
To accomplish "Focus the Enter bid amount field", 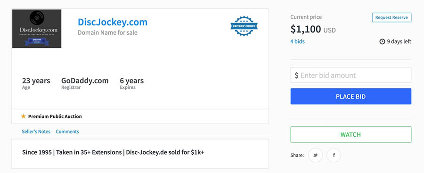I will coord(351,75).
